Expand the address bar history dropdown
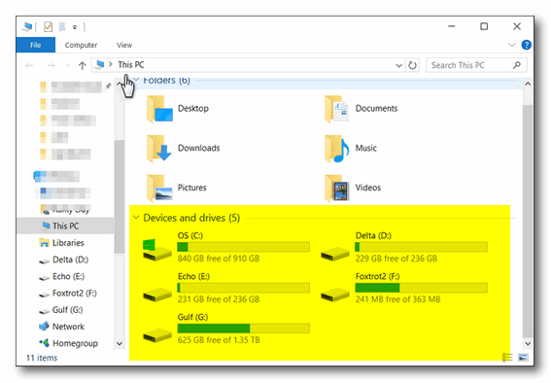 (x=398, y=66)
